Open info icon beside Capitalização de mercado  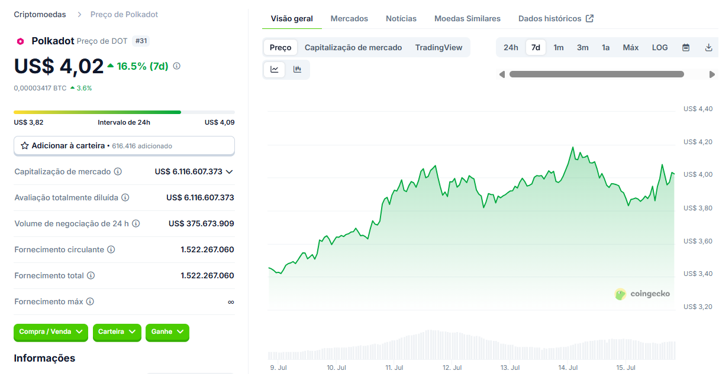point(118,171)
